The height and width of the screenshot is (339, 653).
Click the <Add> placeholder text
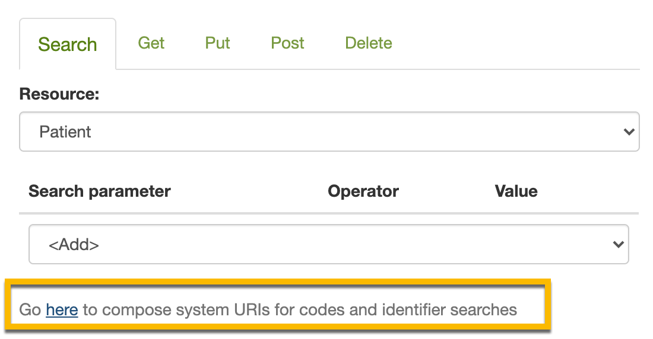coord(74,245)
